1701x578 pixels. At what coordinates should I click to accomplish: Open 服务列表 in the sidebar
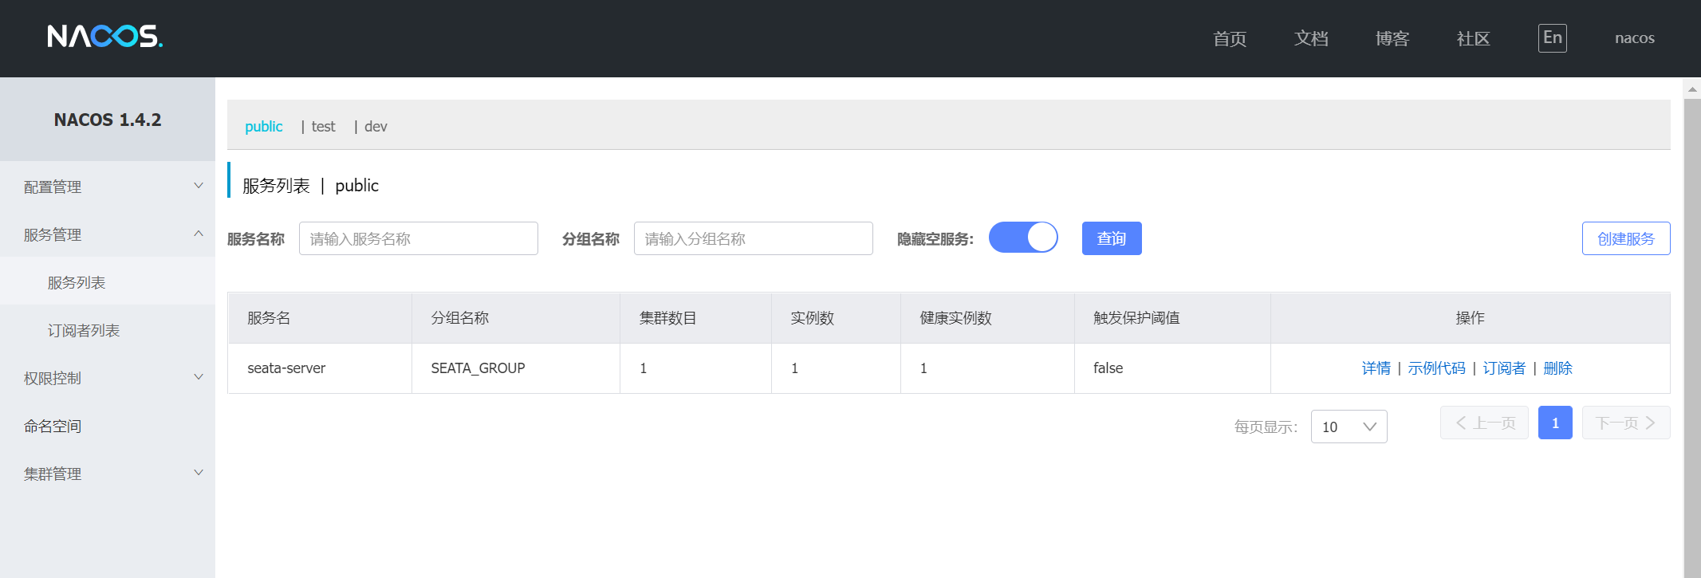pos(108,282)
